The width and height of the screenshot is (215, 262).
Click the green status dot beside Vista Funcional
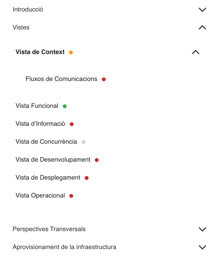point(65,106)
